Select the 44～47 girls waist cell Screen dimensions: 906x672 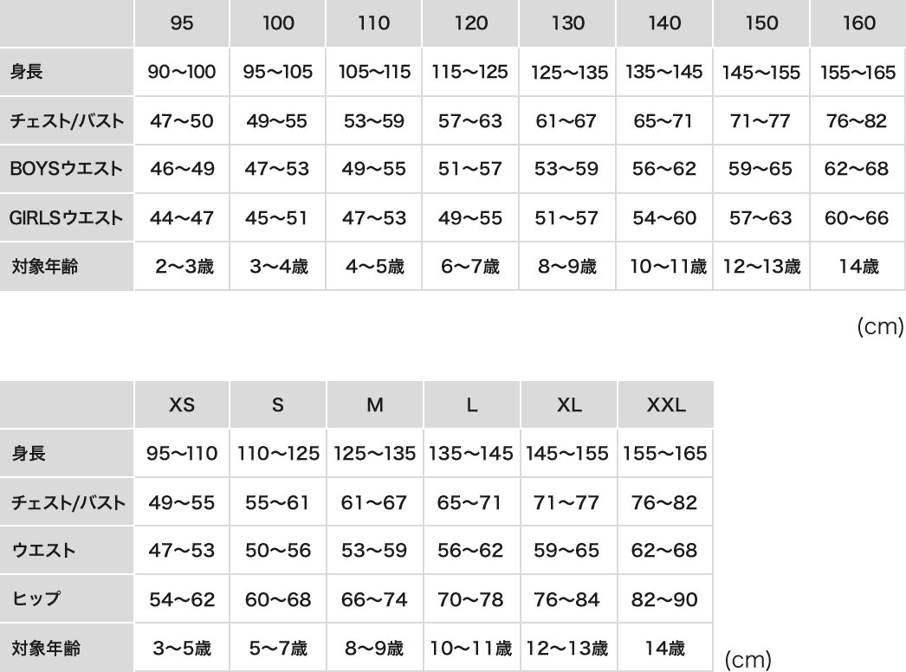point(182,217)
